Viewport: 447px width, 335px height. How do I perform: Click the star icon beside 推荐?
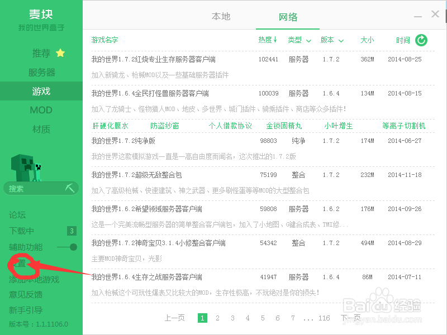pyautogui.click(x=59, y=52)
